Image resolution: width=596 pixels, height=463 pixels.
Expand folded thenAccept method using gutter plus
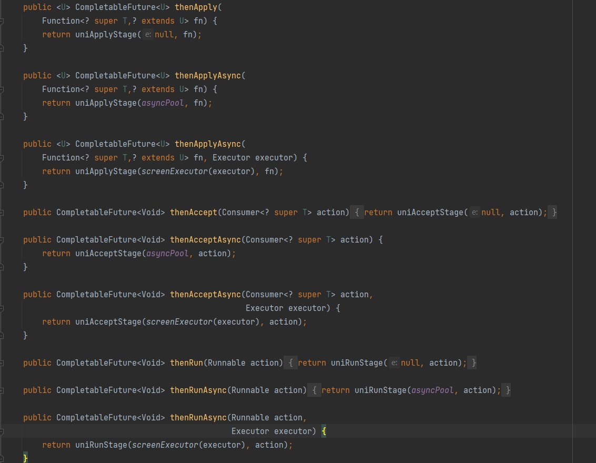tap(2, 213)
